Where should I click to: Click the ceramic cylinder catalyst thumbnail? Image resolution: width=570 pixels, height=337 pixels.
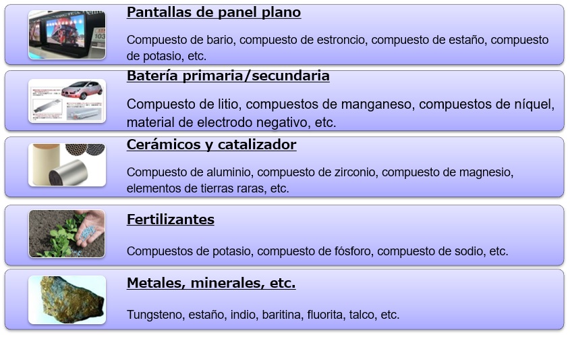pyautogui.click(x=67, y=165)
